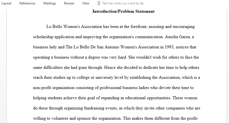Go to the View tab
Viewport: 229px width, 123px height.
click(x=86, y=3)
